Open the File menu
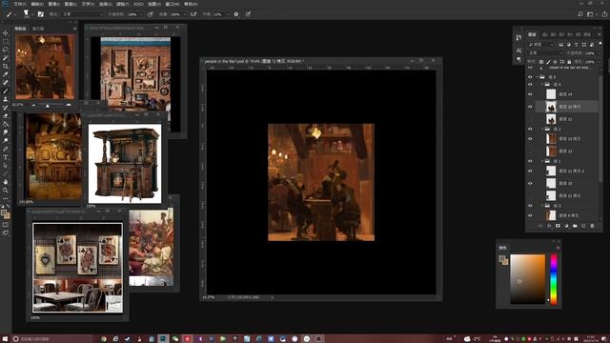 (x=20, y=4)
